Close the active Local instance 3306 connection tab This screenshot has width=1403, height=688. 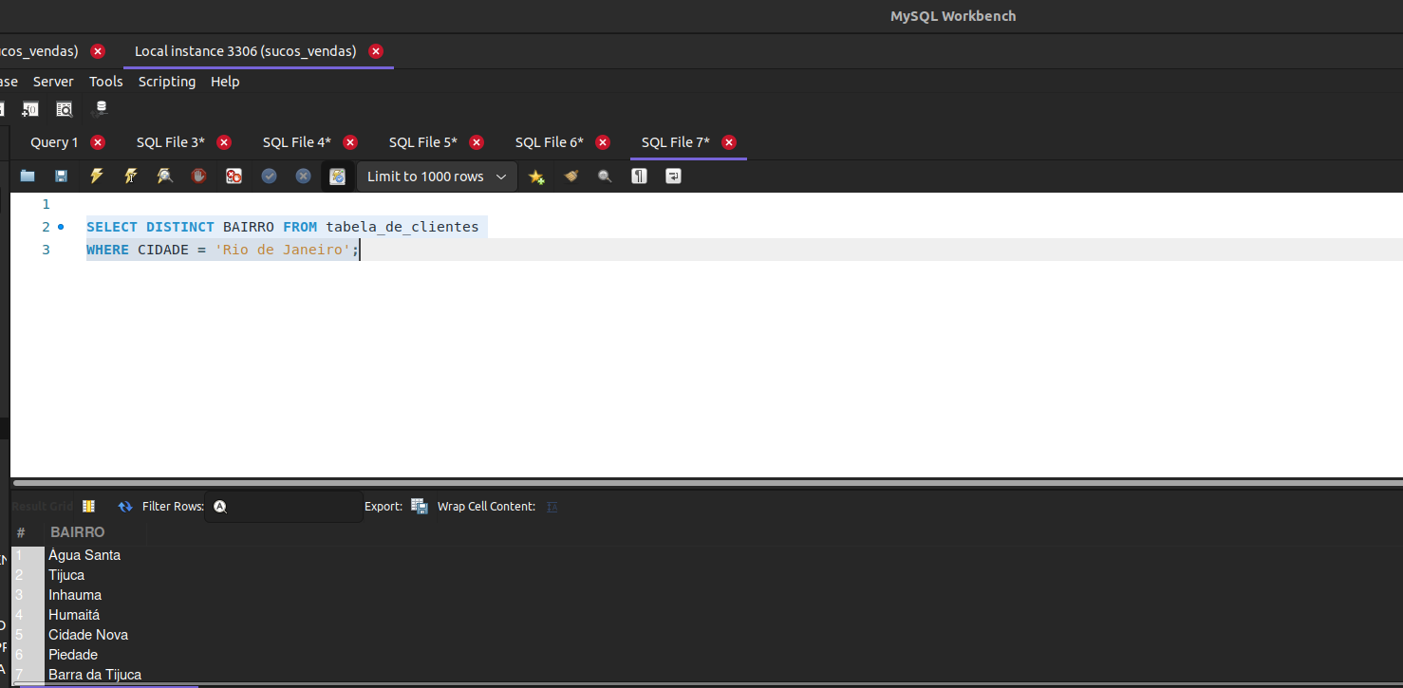[376, 51]
